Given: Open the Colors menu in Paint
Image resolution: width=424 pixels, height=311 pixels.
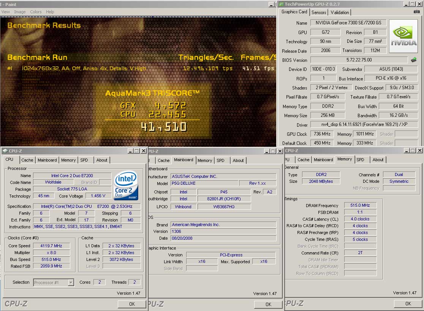Looking at the screenshot, I should pos(36,12).
